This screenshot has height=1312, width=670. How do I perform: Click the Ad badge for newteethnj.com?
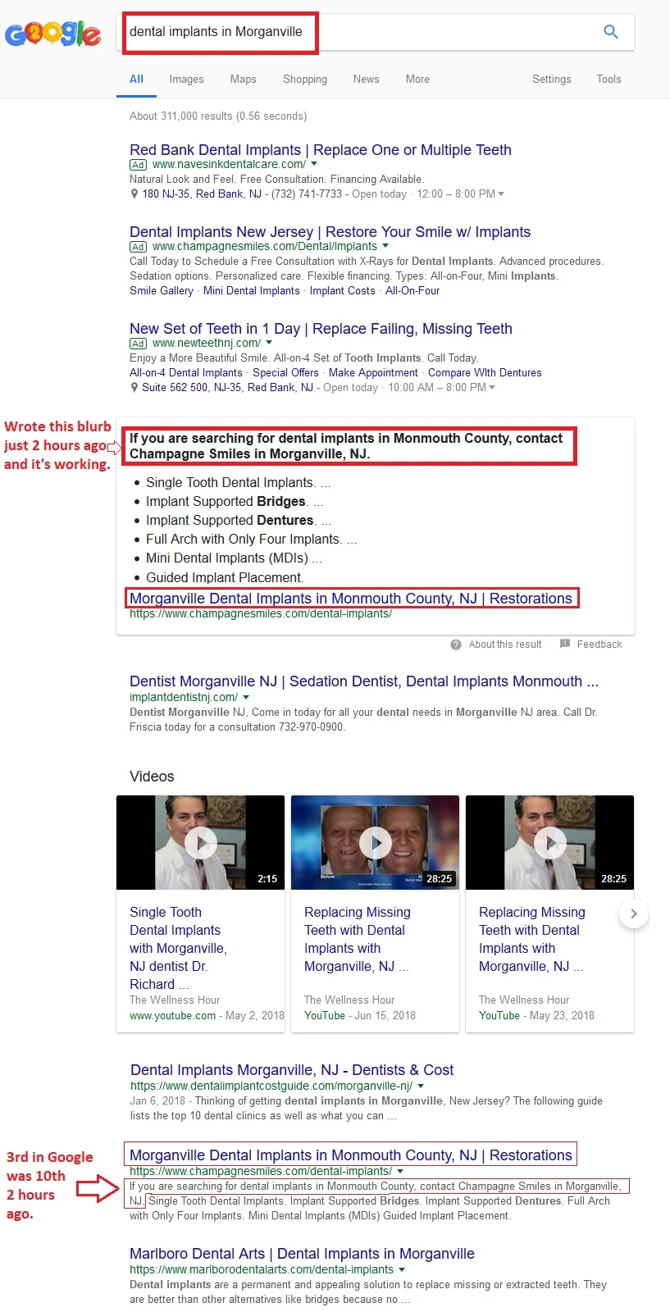[139, 344]
